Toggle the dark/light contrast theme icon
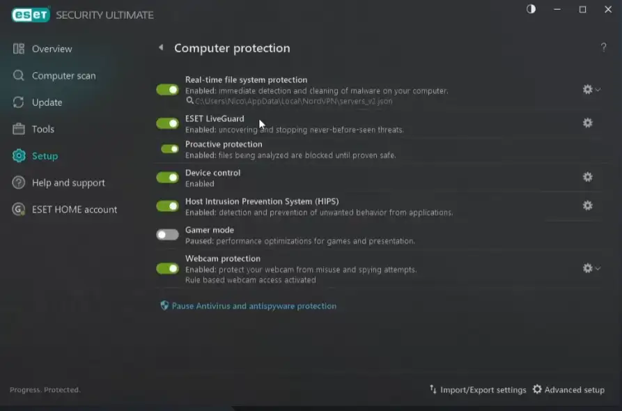 (x=531, y=9)
